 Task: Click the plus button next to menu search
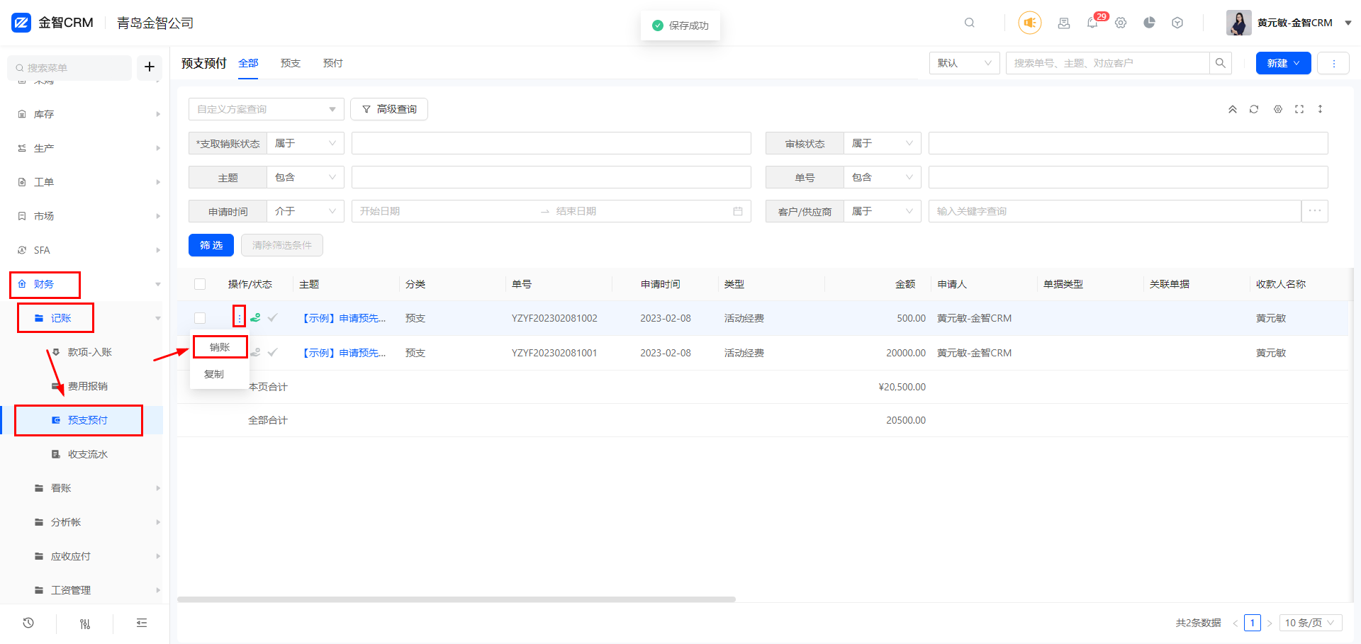tap(150, 67)
